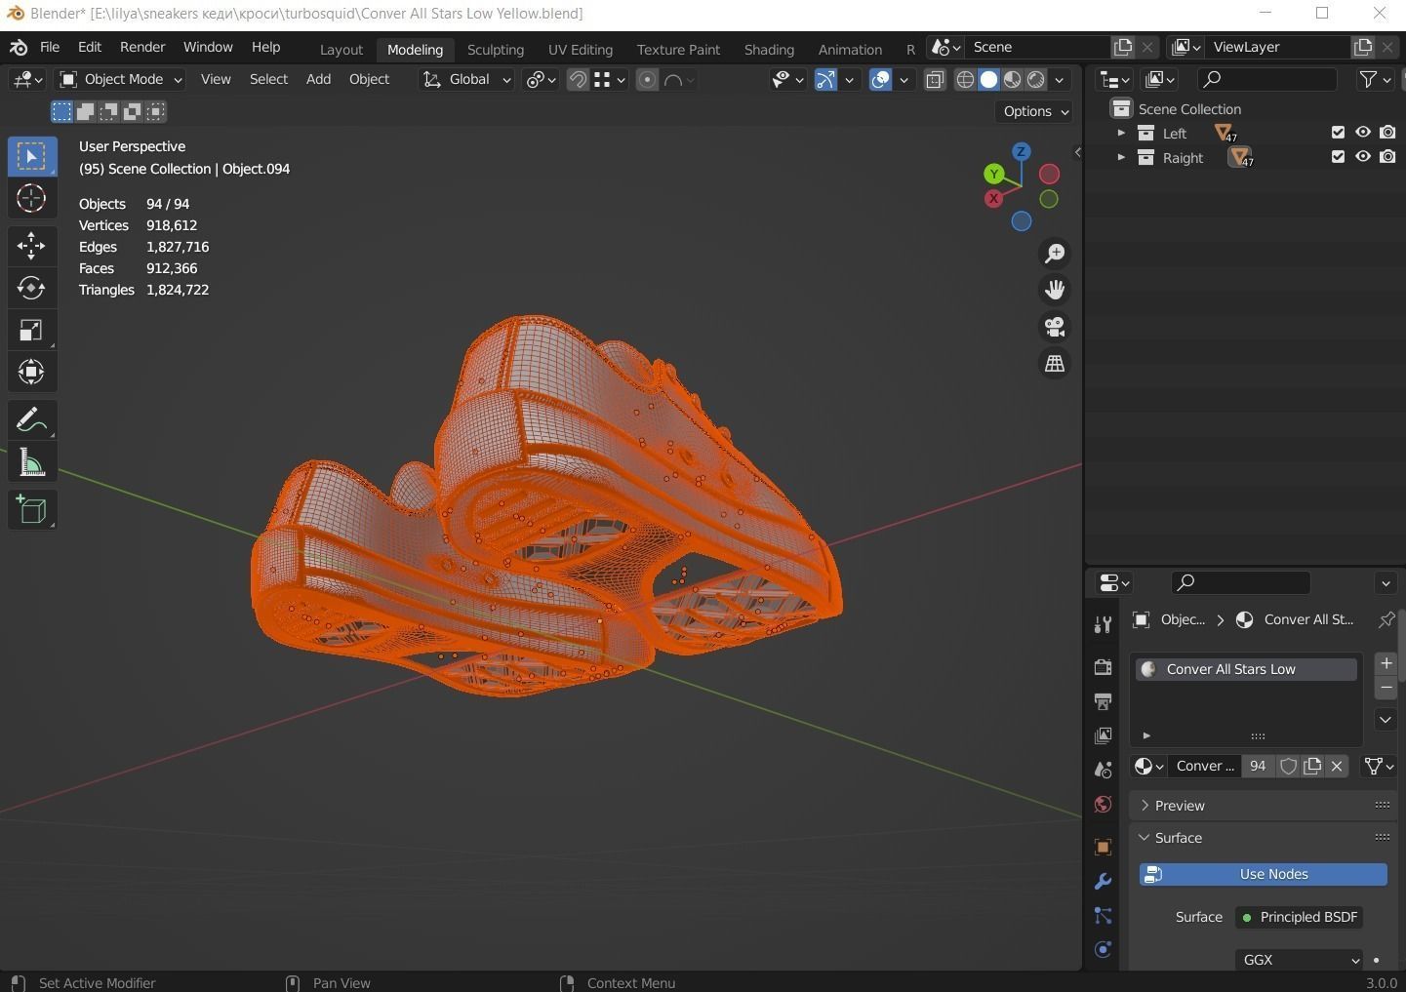The height and width of the screenshot is (992, 1406).
Task: Open the File menu
Action: [x=50, y=47]
